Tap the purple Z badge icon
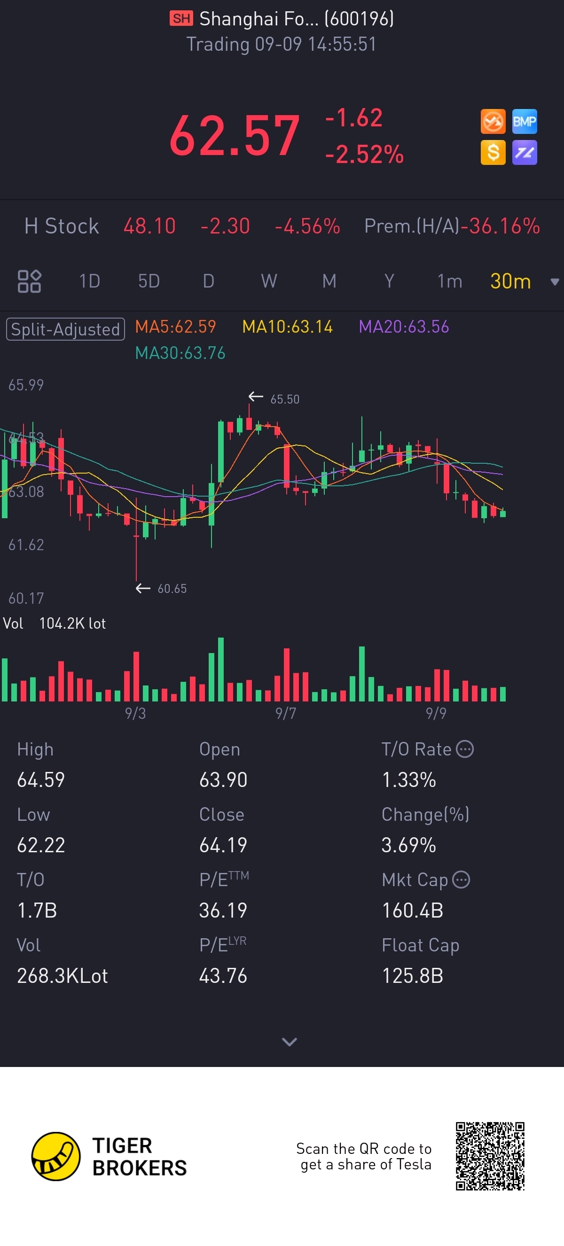The image size is (564, 1246). click(525, 152)
